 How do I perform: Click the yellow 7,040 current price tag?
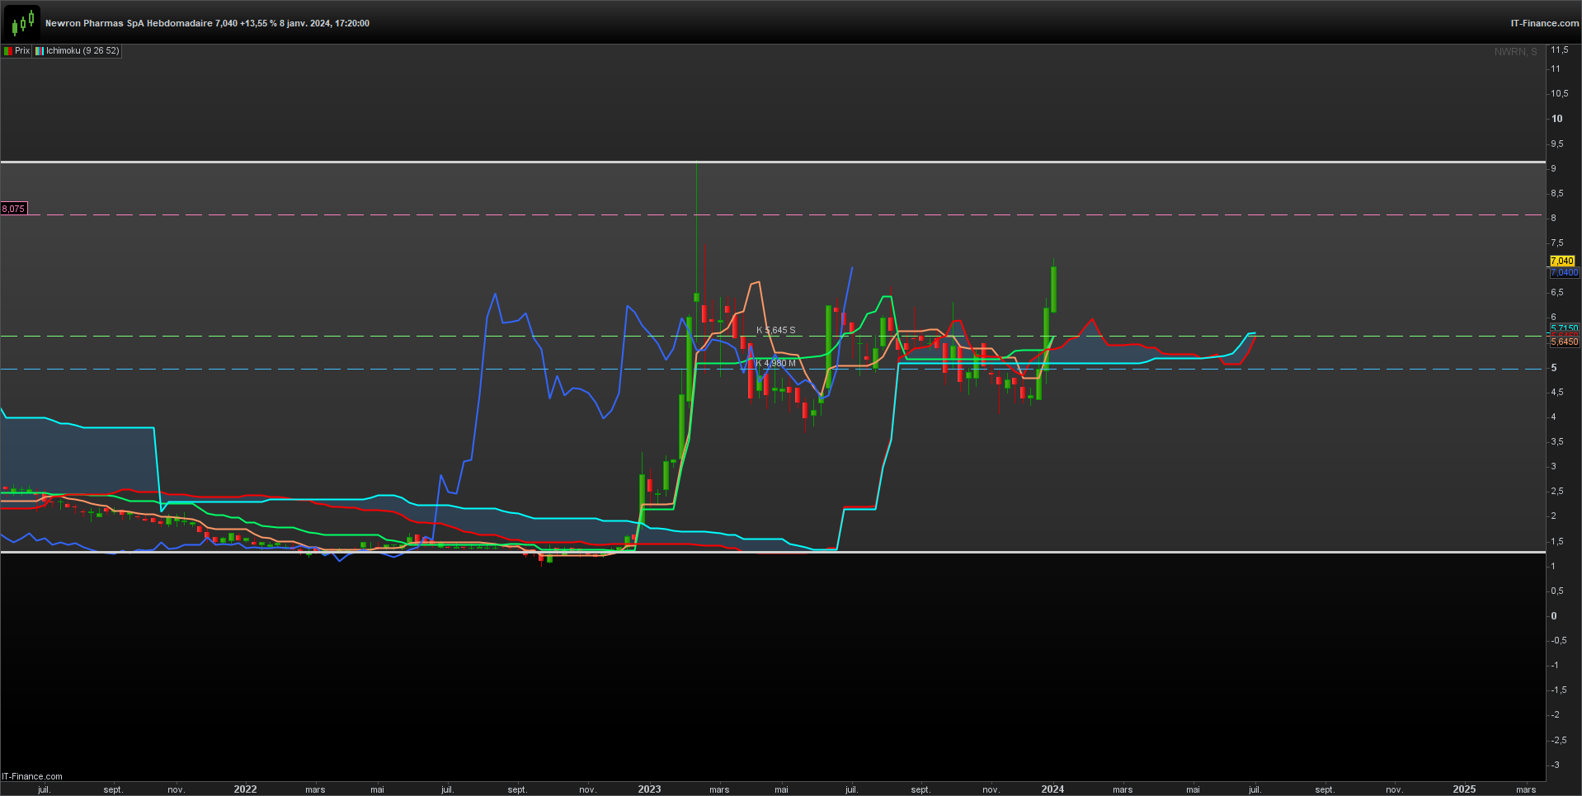point(1562,261)
